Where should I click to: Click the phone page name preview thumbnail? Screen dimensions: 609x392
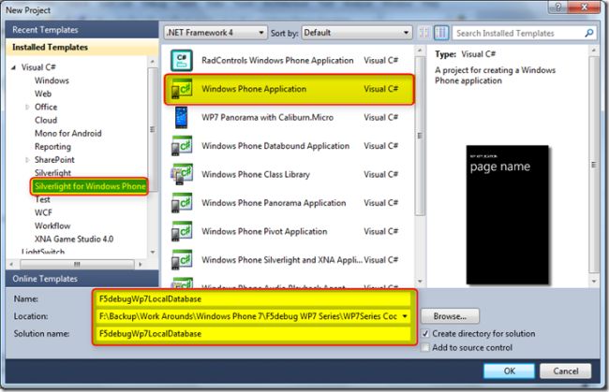click(x=507, y=215)
